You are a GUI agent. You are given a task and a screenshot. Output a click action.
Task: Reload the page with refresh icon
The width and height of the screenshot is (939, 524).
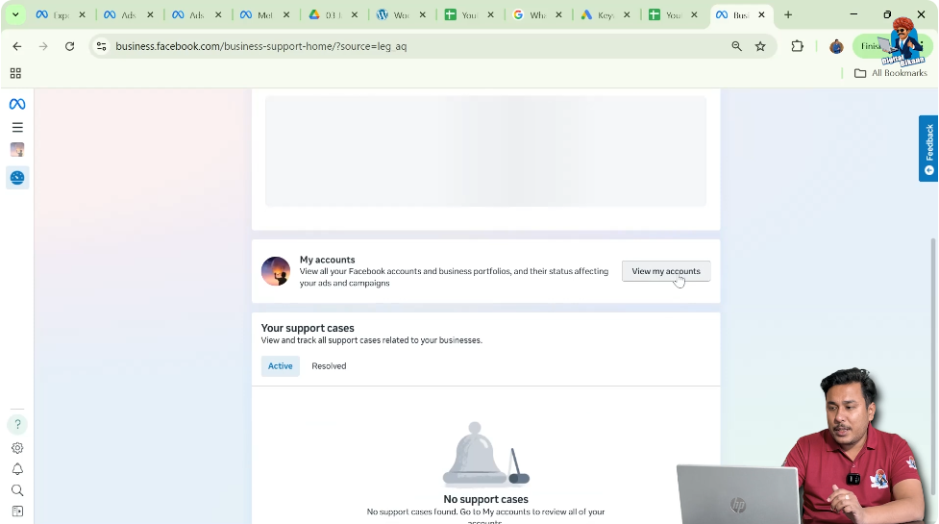point(69,46)
